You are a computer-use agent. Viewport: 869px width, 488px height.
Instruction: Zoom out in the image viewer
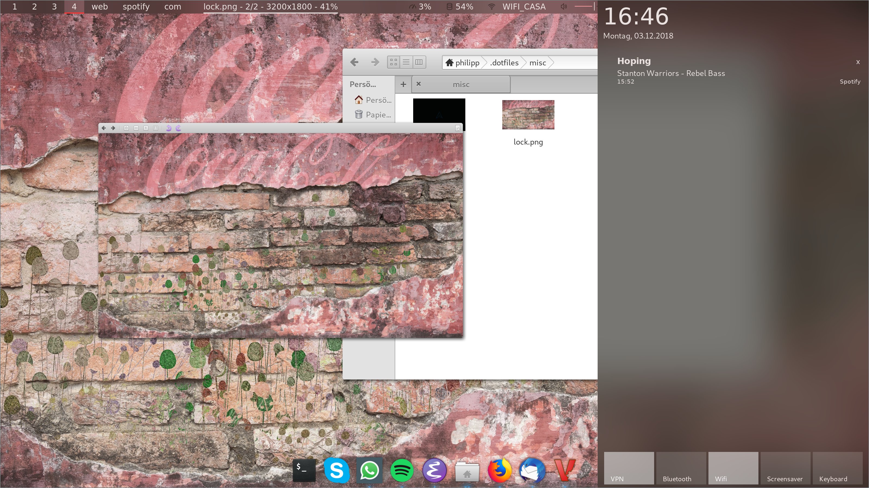pos(136,128)
